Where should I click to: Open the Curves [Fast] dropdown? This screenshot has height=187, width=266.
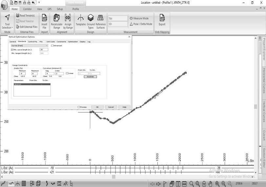[x=30, y=46]
